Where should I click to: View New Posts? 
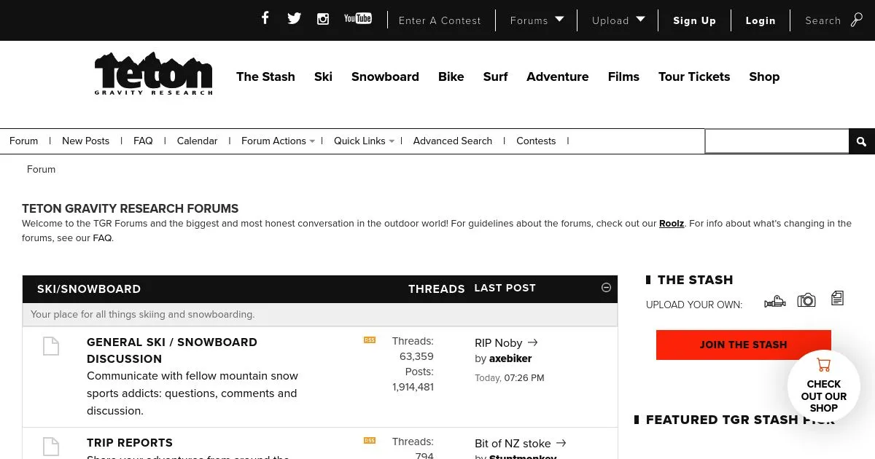(x=85, y=141)
